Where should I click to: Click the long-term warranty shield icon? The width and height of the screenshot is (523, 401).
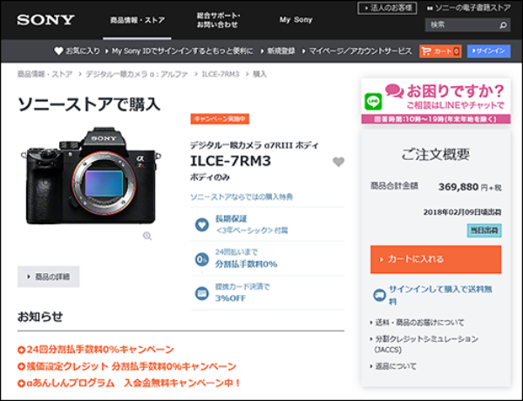pyautogui.click(x=200, y=224)
